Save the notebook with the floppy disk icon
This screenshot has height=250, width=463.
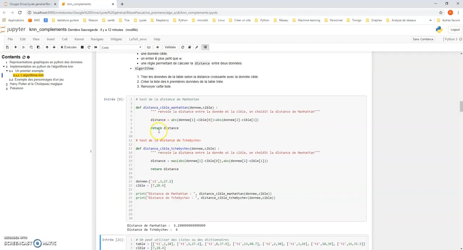click(7, 47)
